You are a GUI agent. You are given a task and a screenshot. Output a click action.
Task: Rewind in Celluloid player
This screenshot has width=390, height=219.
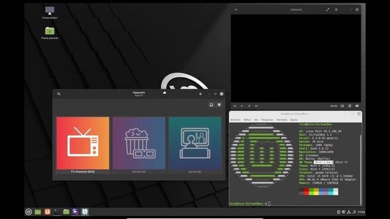[235, 106]
